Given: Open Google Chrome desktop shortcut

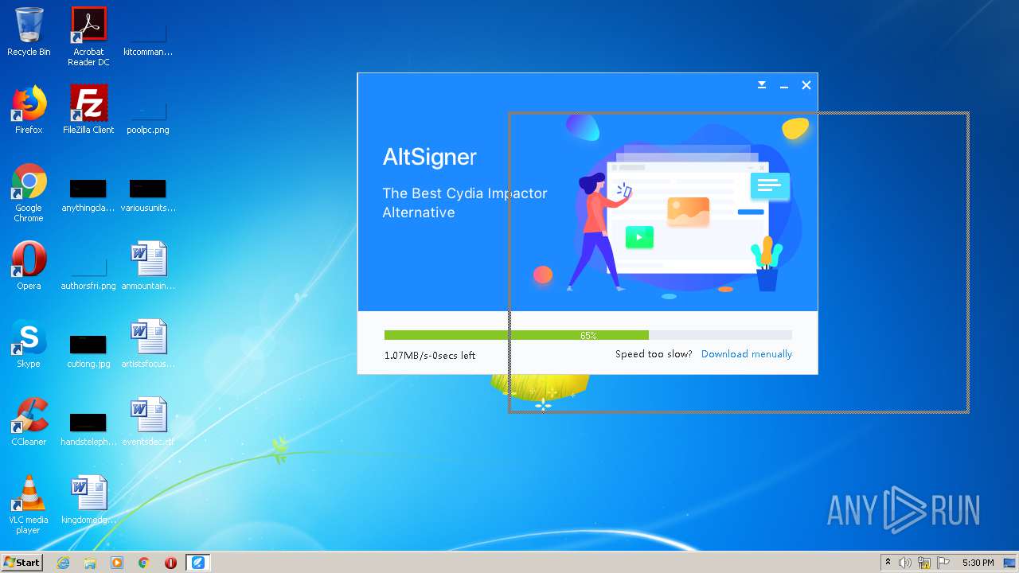Looking at the screenshot, I should coord(29,193).
